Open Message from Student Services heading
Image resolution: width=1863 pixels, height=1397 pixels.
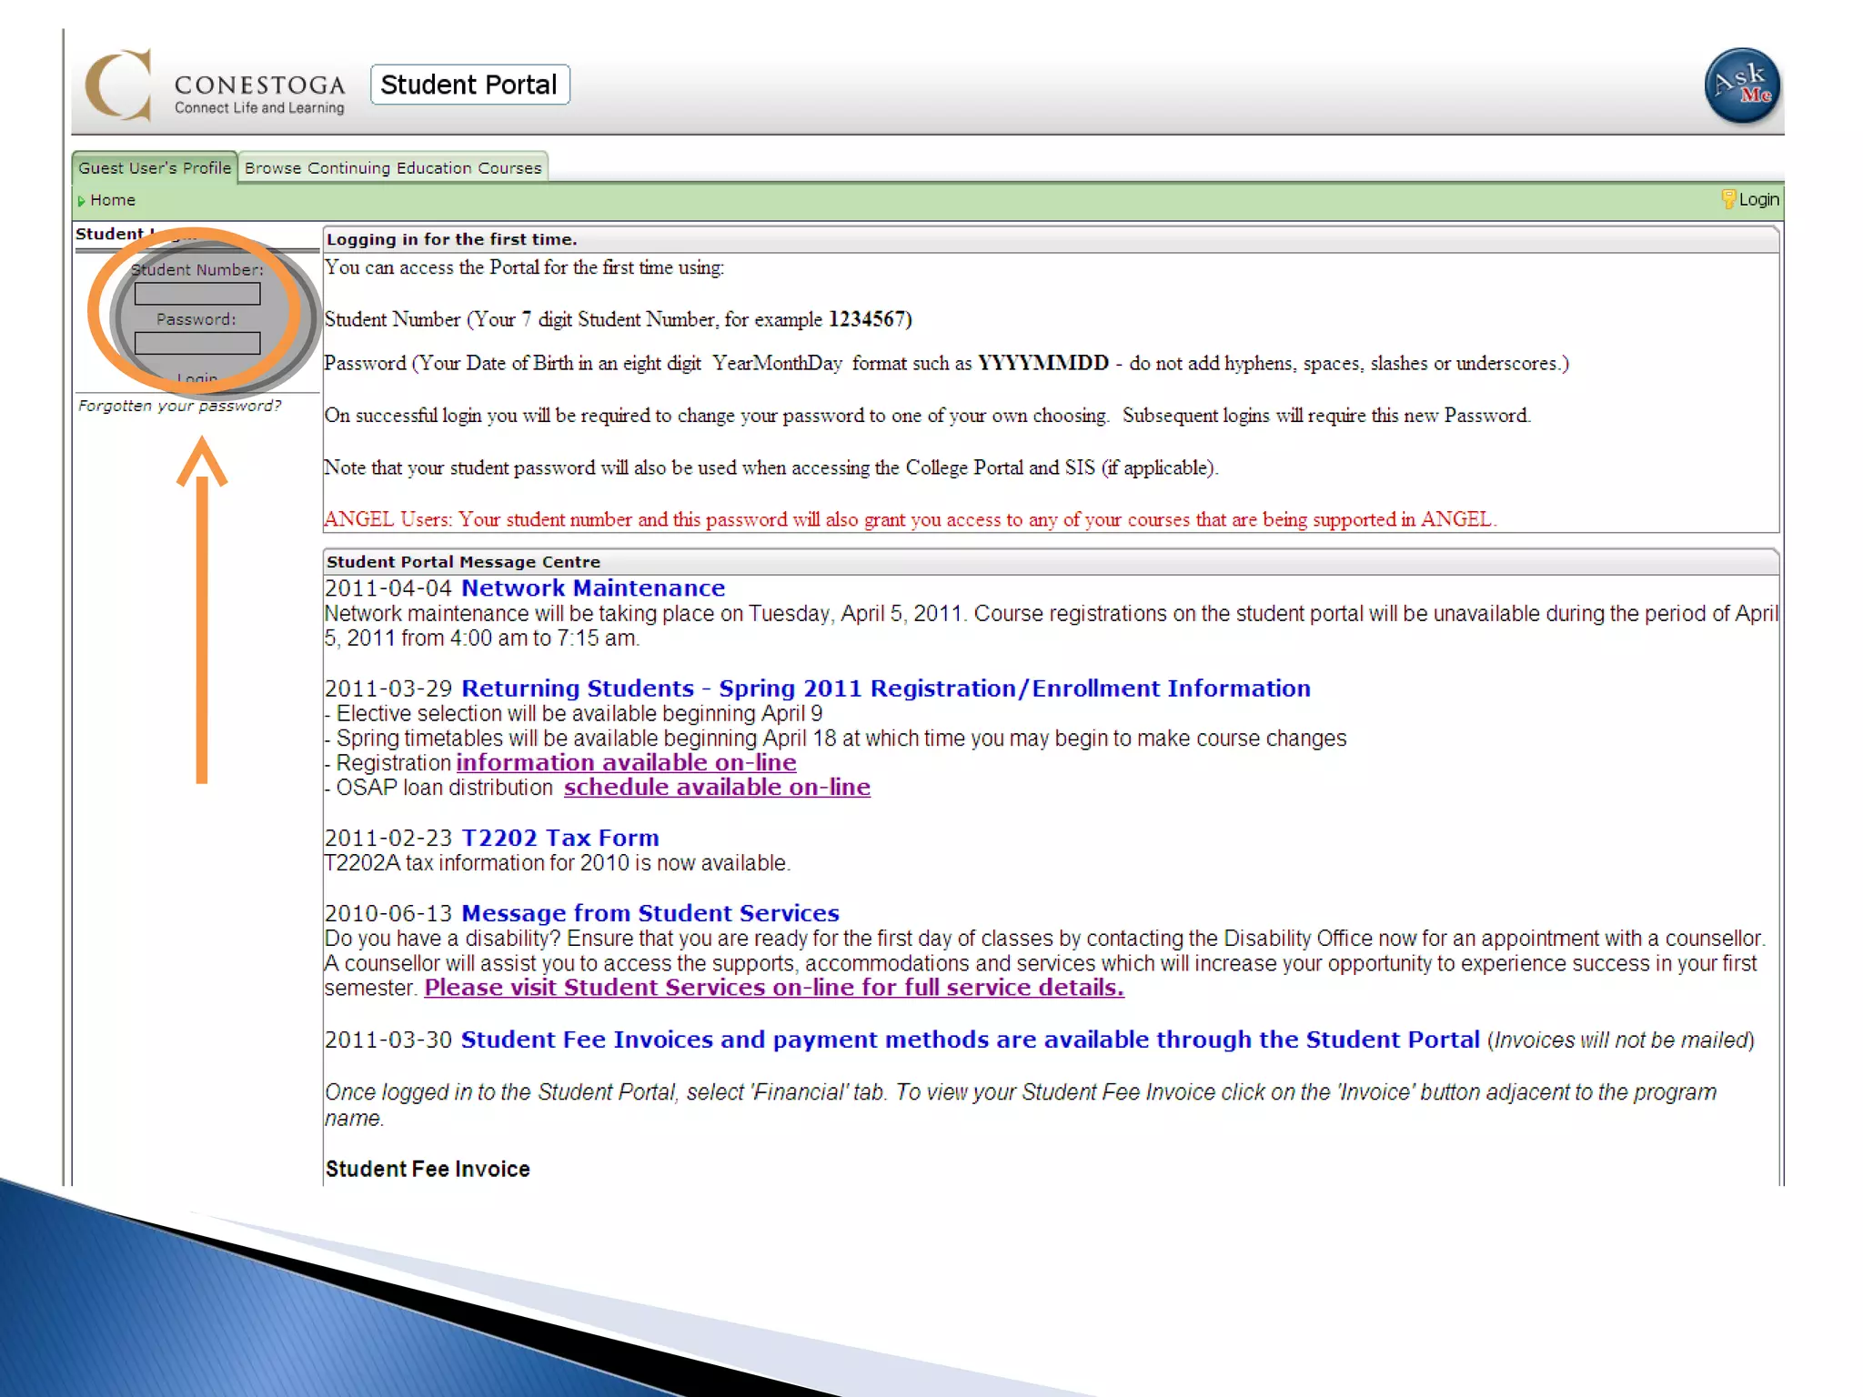650,913
